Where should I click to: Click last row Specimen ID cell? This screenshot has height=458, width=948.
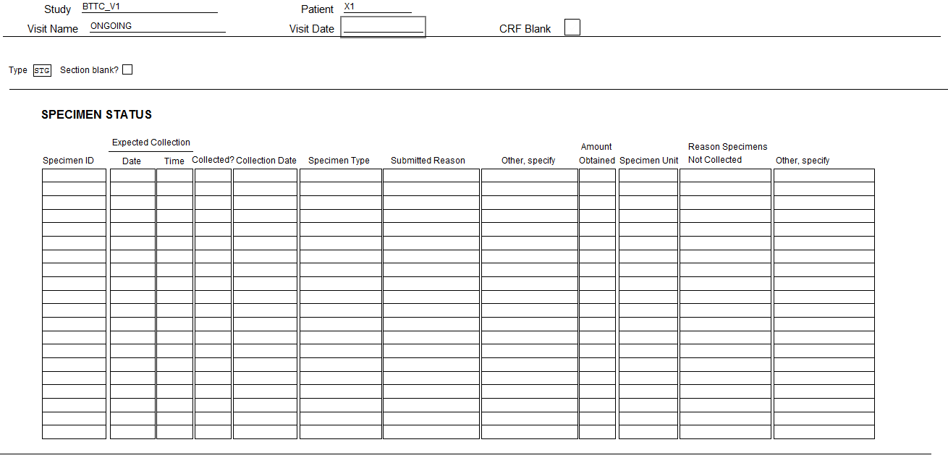point(74,432)
